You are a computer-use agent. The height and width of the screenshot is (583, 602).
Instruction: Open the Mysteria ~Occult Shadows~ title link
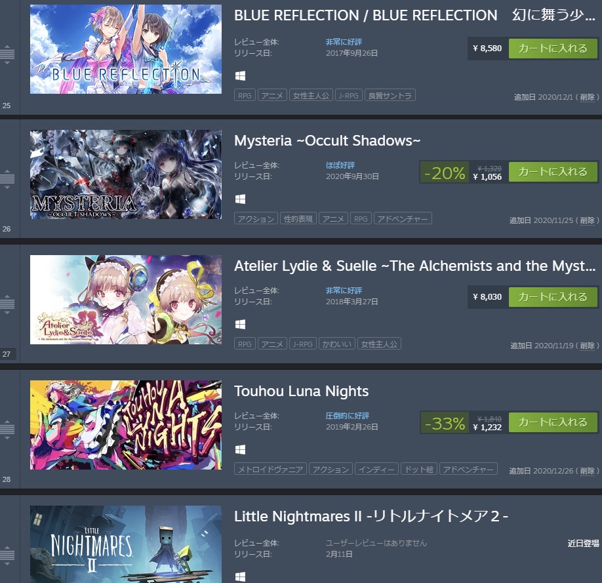pos(327,140)
